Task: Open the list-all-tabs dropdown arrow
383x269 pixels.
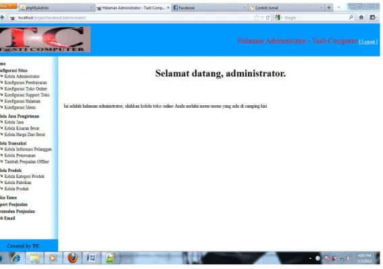Action: pyautogui.click(x=339, y=7)
